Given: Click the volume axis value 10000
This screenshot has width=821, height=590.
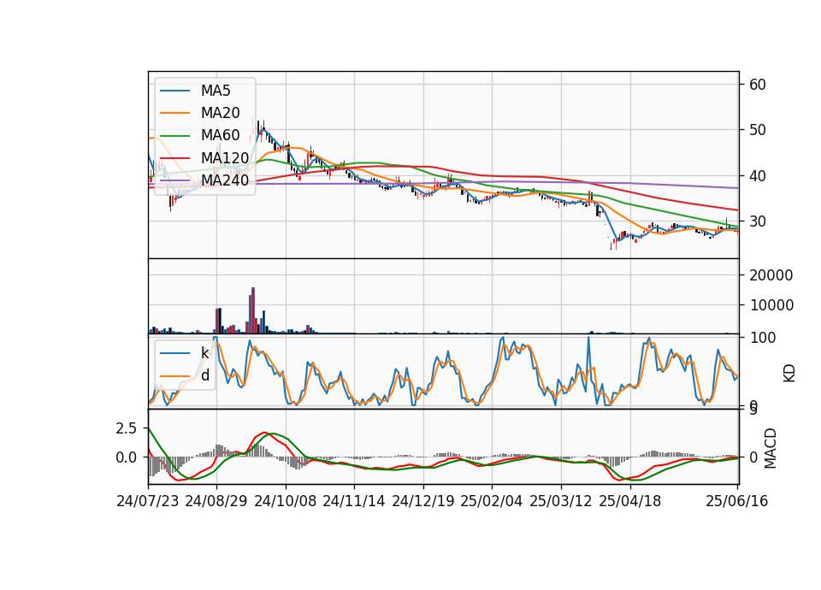Looking at the screenshot, I should click(771, 305).
